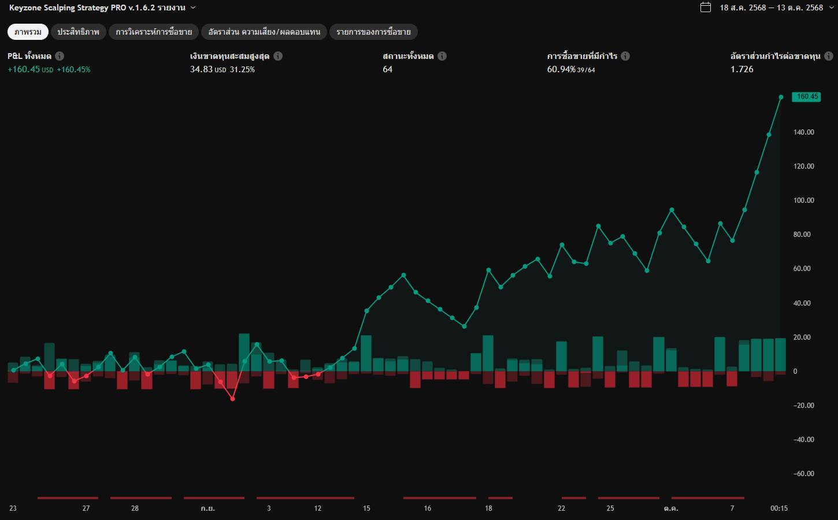Go to the รายการของการซื้อขาย tab
838x520 pixels.
pos(373,32)
